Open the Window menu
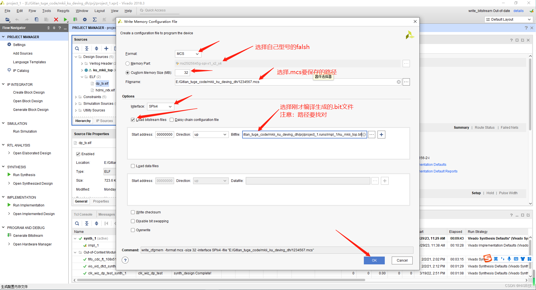 82,11
